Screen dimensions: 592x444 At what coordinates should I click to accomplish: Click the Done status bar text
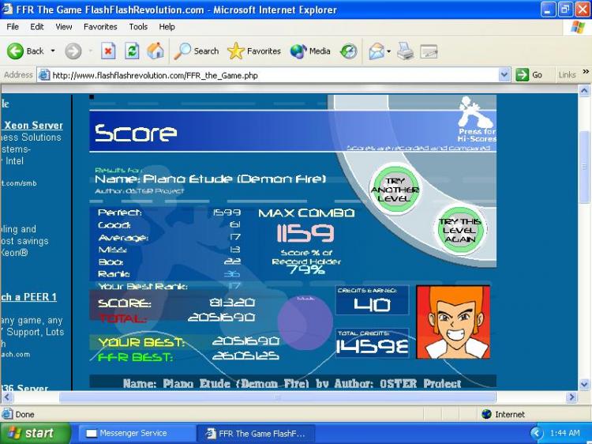tap(25, 414)
